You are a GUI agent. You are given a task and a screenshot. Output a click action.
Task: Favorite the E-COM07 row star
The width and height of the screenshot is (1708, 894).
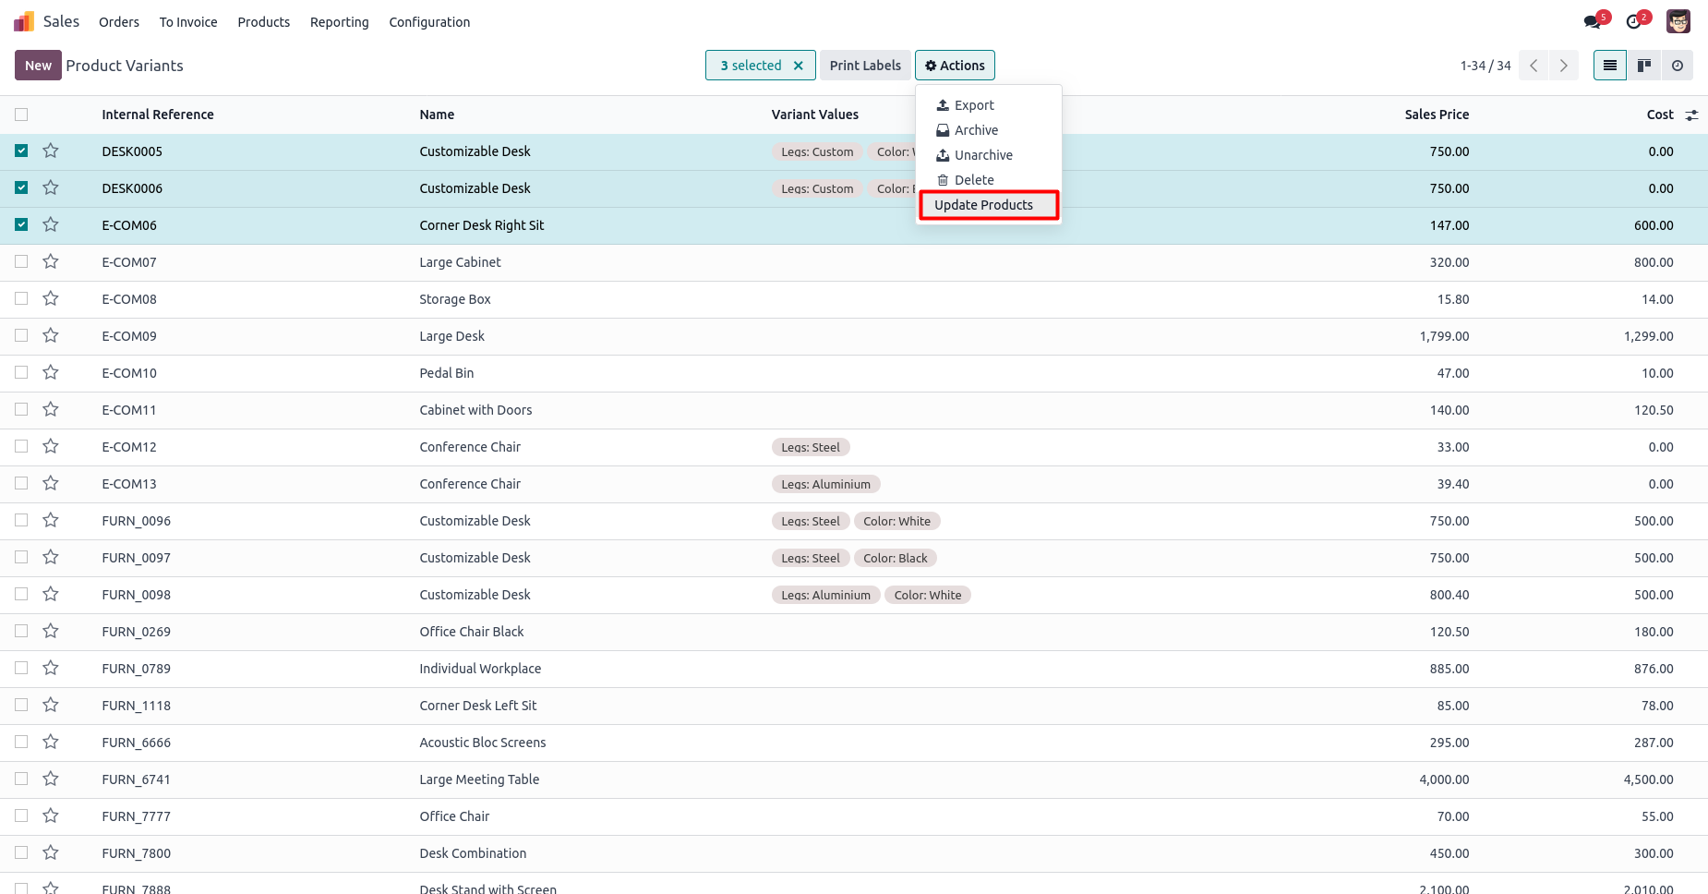(51, 261)
